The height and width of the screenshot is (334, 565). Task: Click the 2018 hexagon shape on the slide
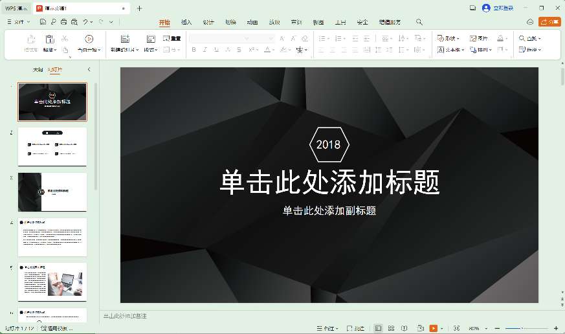[x=329, y=144]
